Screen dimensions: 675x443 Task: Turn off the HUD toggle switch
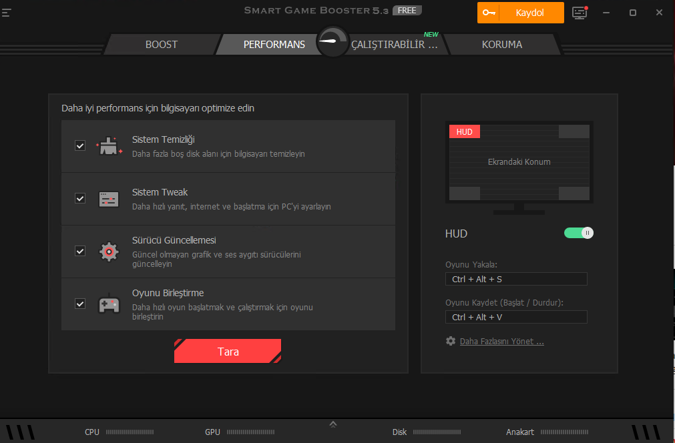(x=578, y=233)
